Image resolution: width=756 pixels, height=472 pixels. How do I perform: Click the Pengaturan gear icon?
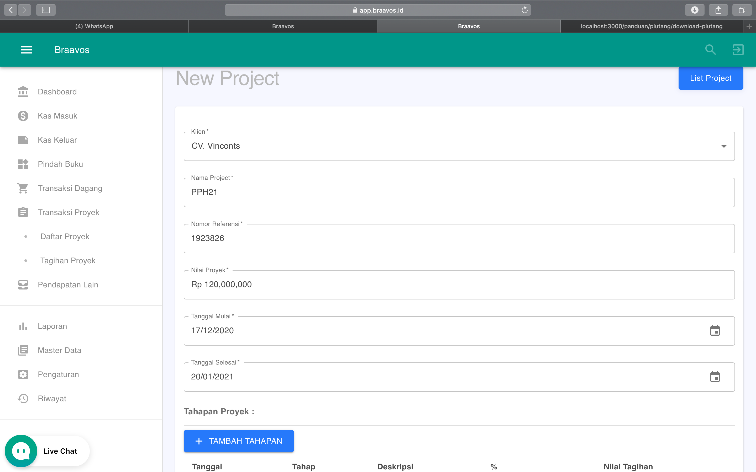(x=23, y=374)
